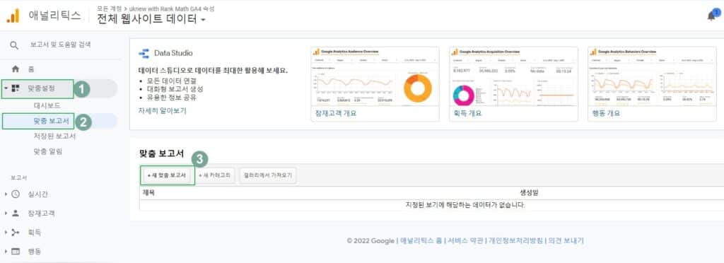
Task: Click the 잠재고객 person icon
Action: 16,214
